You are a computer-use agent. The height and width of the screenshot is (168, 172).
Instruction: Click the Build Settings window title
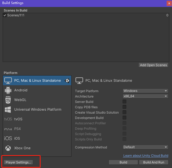[13, 3]
